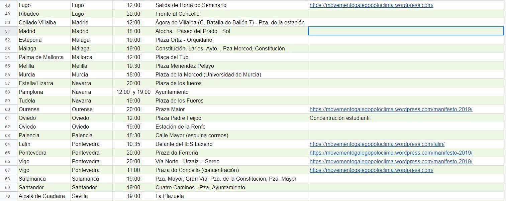Click row header 70

pyautogui.click(x=8, y=196)
